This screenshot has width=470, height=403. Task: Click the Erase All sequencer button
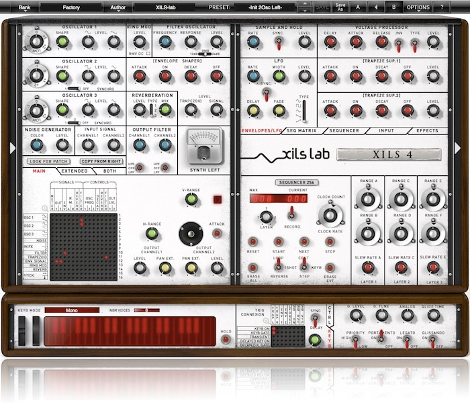(x=253, y=267)
